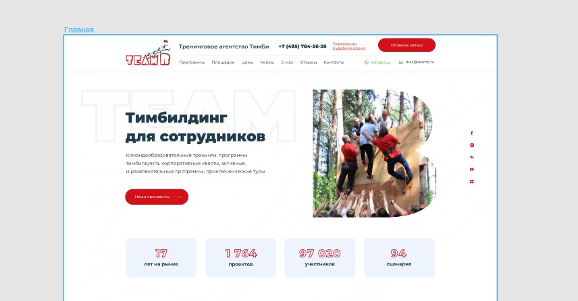Open the Площадки menu item
The image size is (578, 301).
[x=223, y=63]
